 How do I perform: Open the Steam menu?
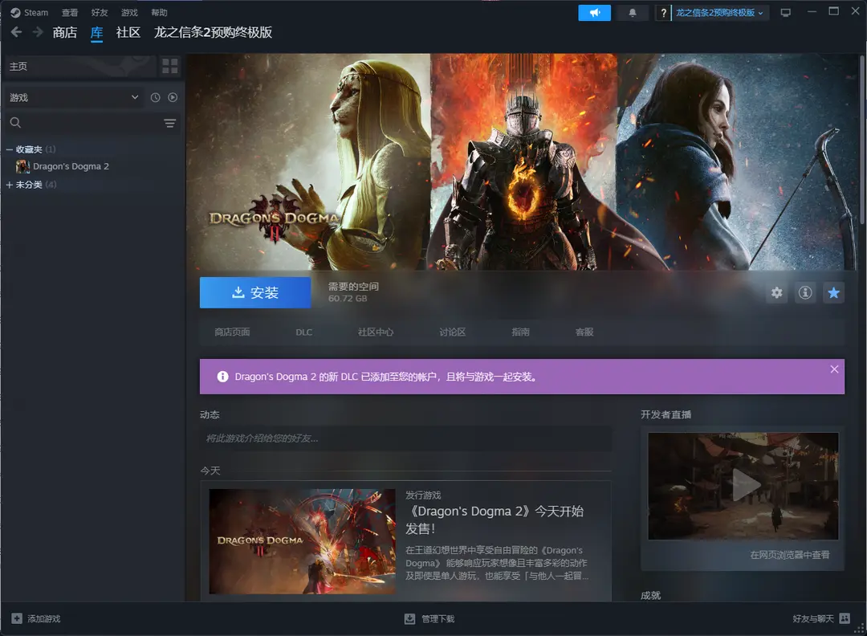36,12
